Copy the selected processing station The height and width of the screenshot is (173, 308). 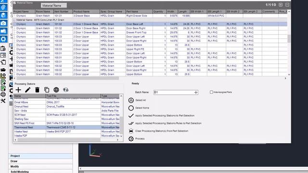pos(47,90)
